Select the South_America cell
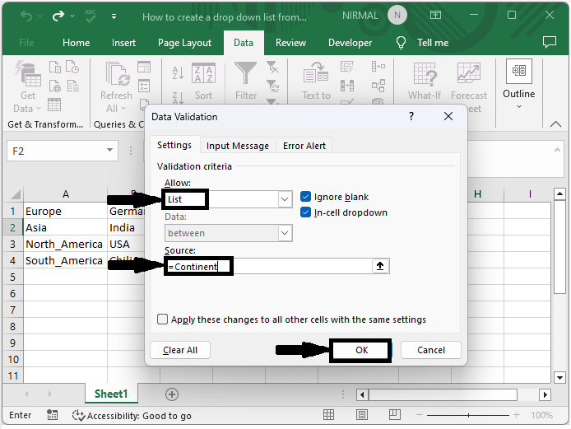This screenshot has width=571, height=429. 66,260
